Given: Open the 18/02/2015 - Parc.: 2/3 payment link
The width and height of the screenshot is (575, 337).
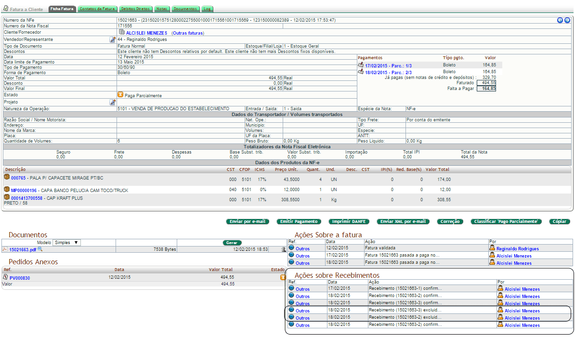Looking at the screenshot, I should (388, 73).
